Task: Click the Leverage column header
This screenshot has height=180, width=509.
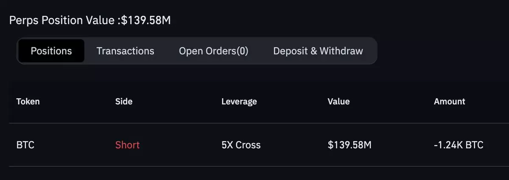Action: [239, 102]
